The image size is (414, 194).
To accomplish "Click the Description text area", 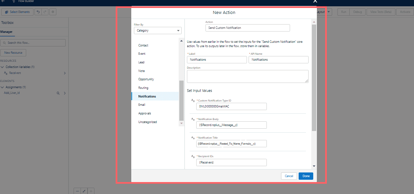I will (x=248, y=76).
